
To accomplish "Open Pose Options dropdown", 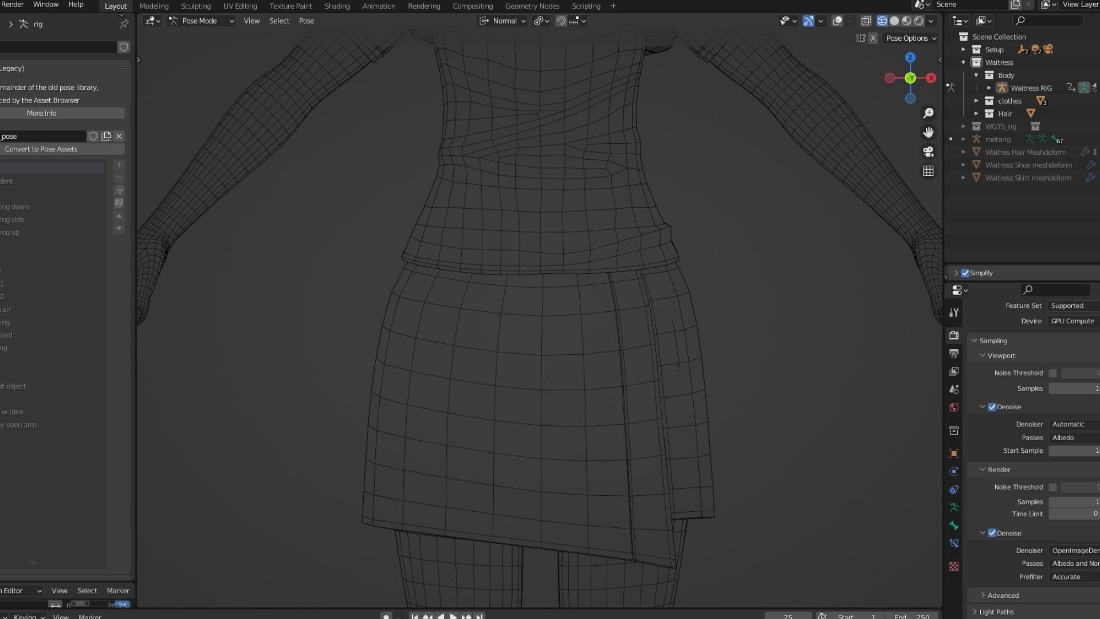I will pos(911,38).
